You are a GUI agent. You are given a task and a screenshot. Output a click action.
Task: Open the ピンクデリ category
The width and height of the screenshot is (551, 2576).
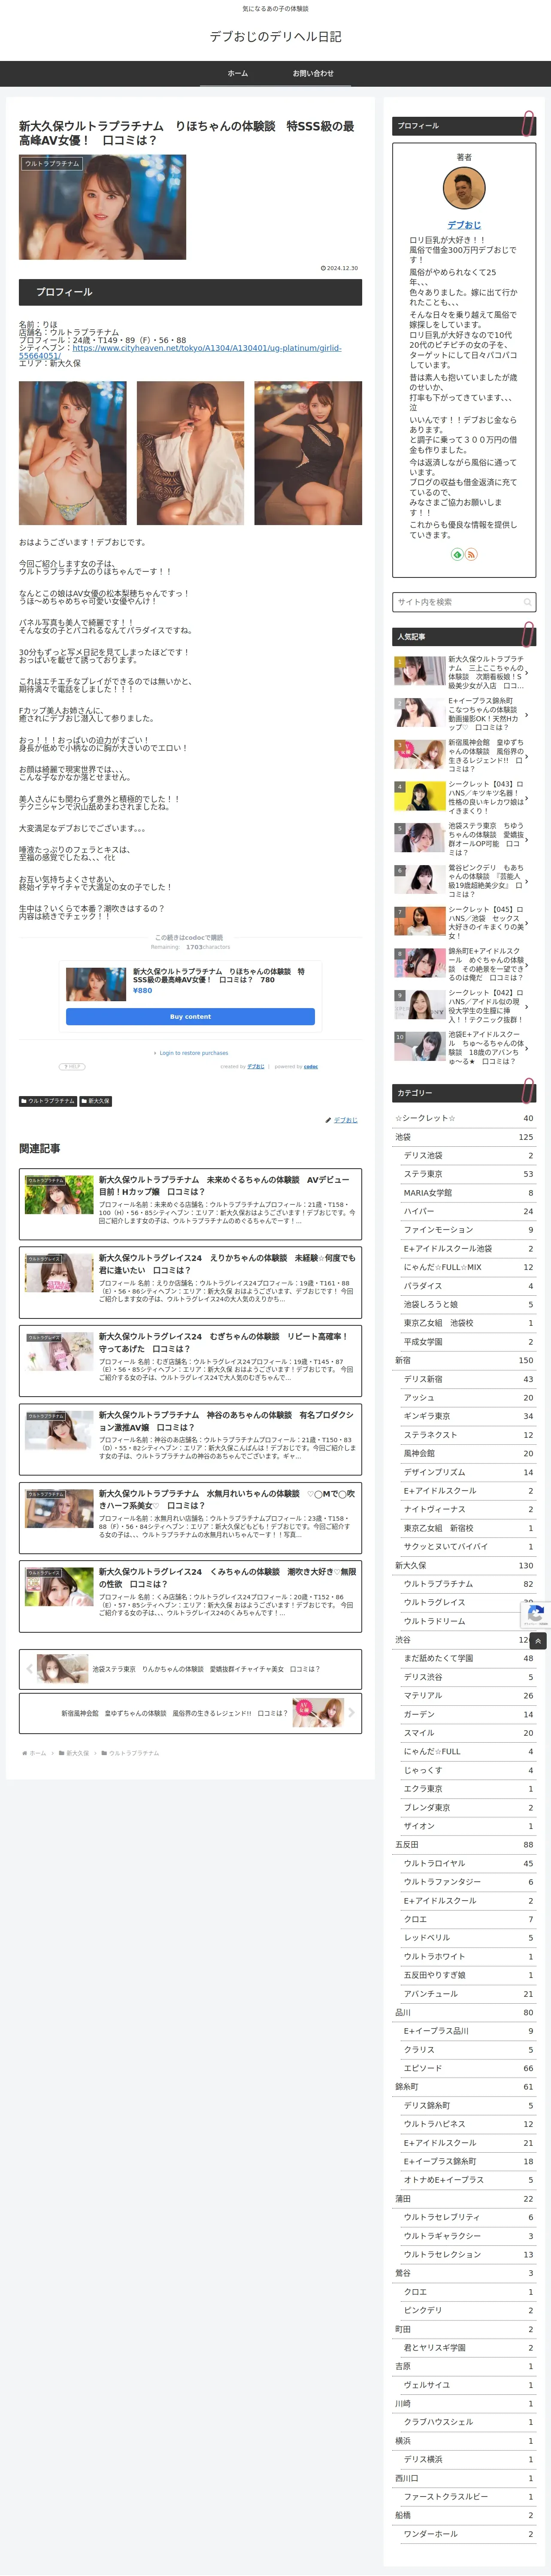coord(468,2311)
